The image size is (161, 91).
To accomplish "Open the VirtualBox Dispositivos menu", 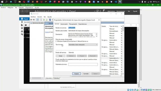I will pyautogui.click(x=29, y=8).
